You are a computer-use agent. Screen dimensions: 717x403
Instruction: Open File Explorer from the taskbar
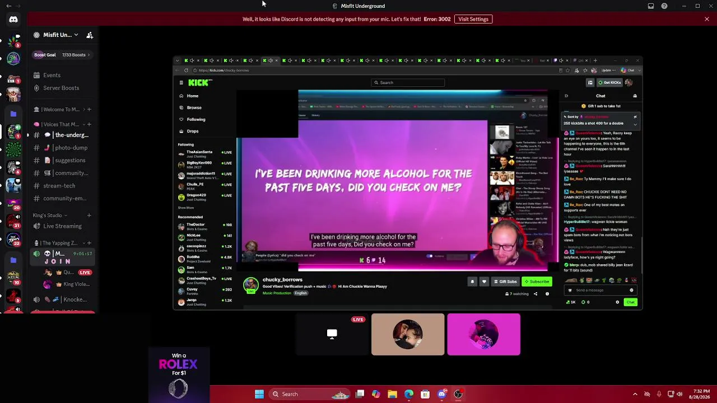pos(392,394)
